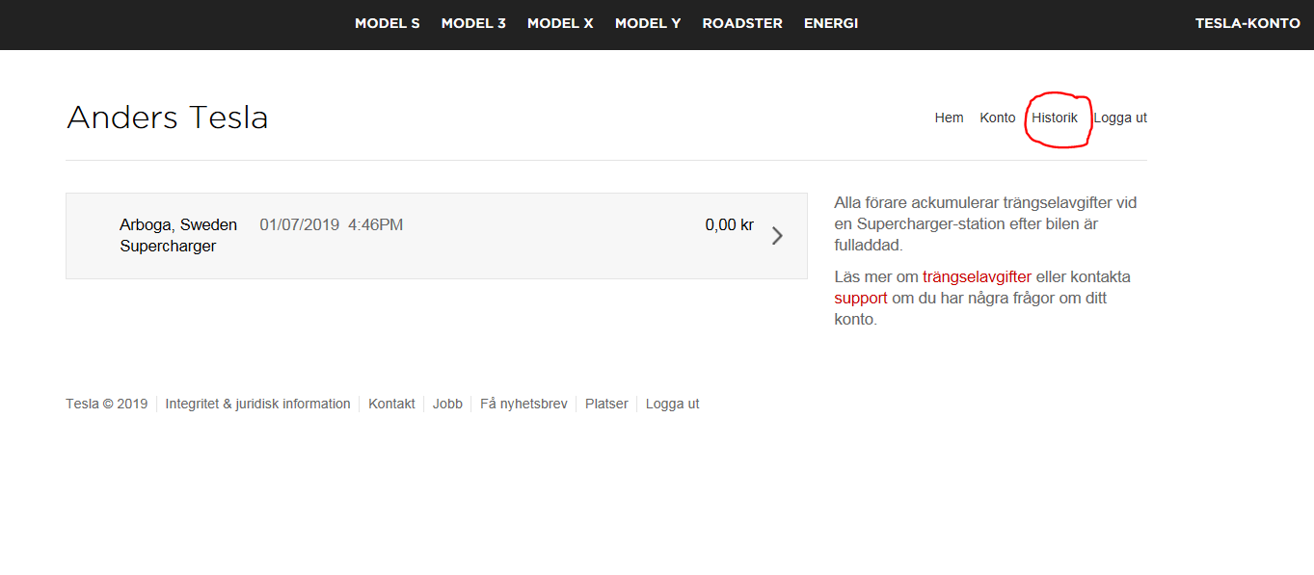Click the Anders Tesla heading
1314x575 pixels.
tap(168, 118)
